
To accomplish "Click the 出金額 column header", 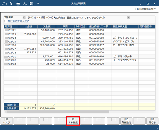I will (x=28, y=27).
